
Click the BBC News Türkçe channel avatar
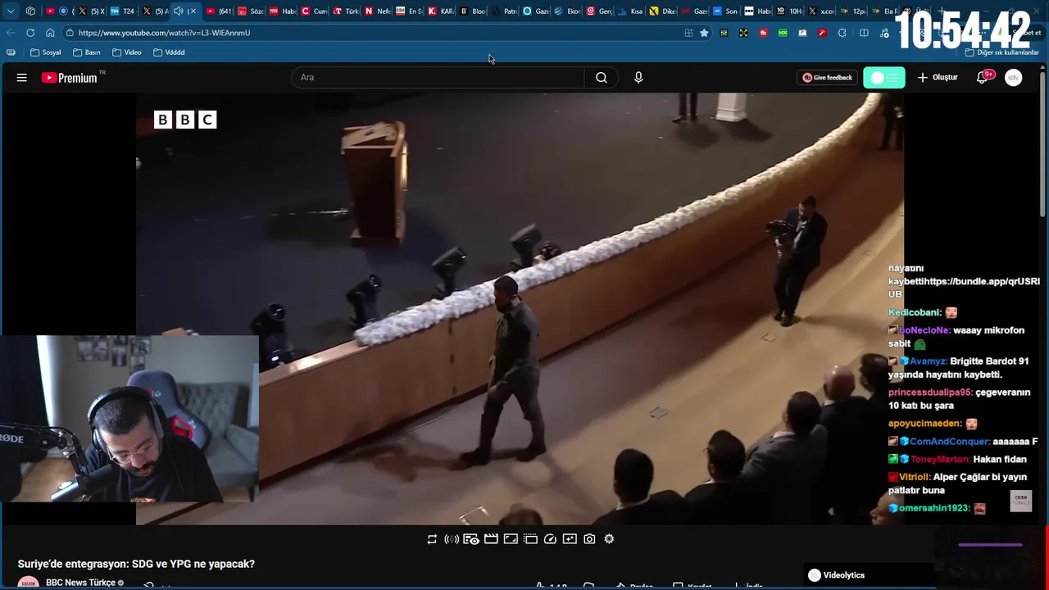(x=29, y=583)
